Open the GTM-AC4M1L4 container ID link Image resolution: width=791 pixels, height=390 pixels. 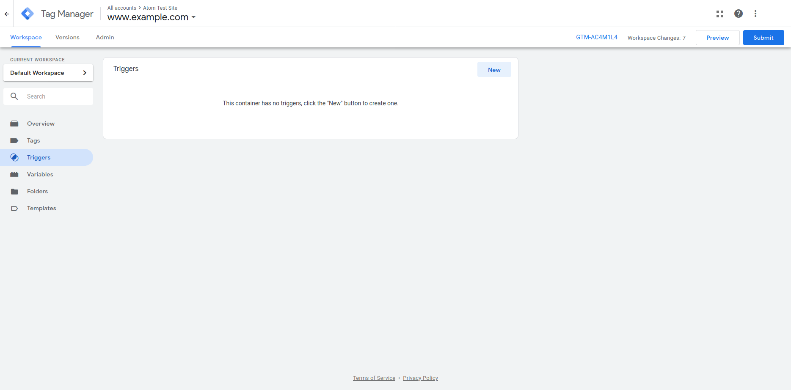pos(596,37)
